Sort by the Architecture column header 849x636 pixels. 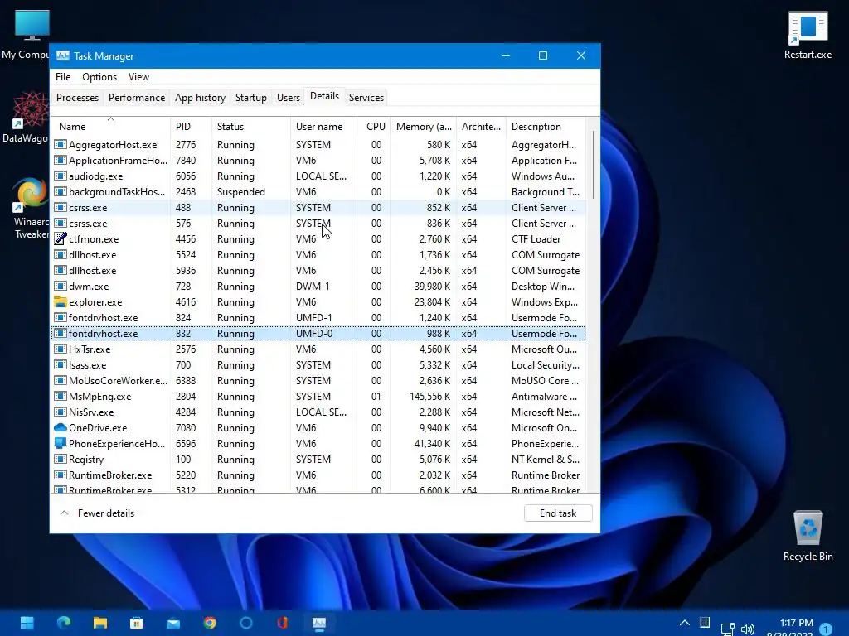(481, 127)
